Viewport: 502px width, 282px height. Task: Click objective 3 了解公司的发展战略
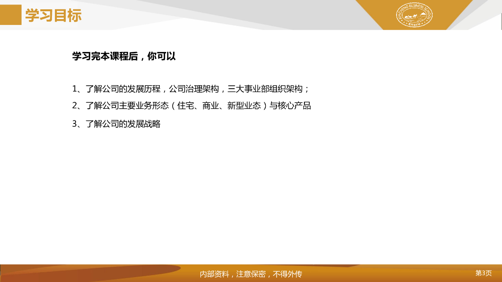tap(116, 124)
